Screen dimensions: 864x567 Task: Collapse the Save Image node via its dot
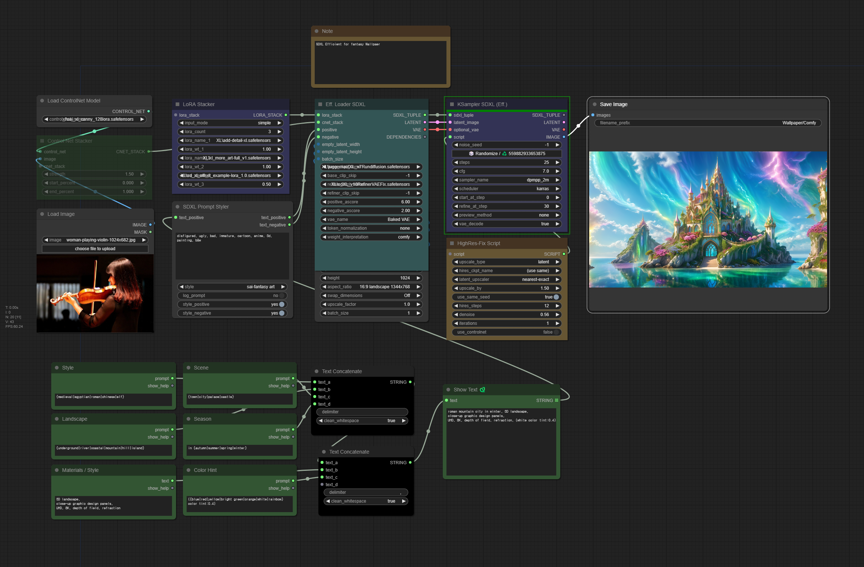coord(595,104)
